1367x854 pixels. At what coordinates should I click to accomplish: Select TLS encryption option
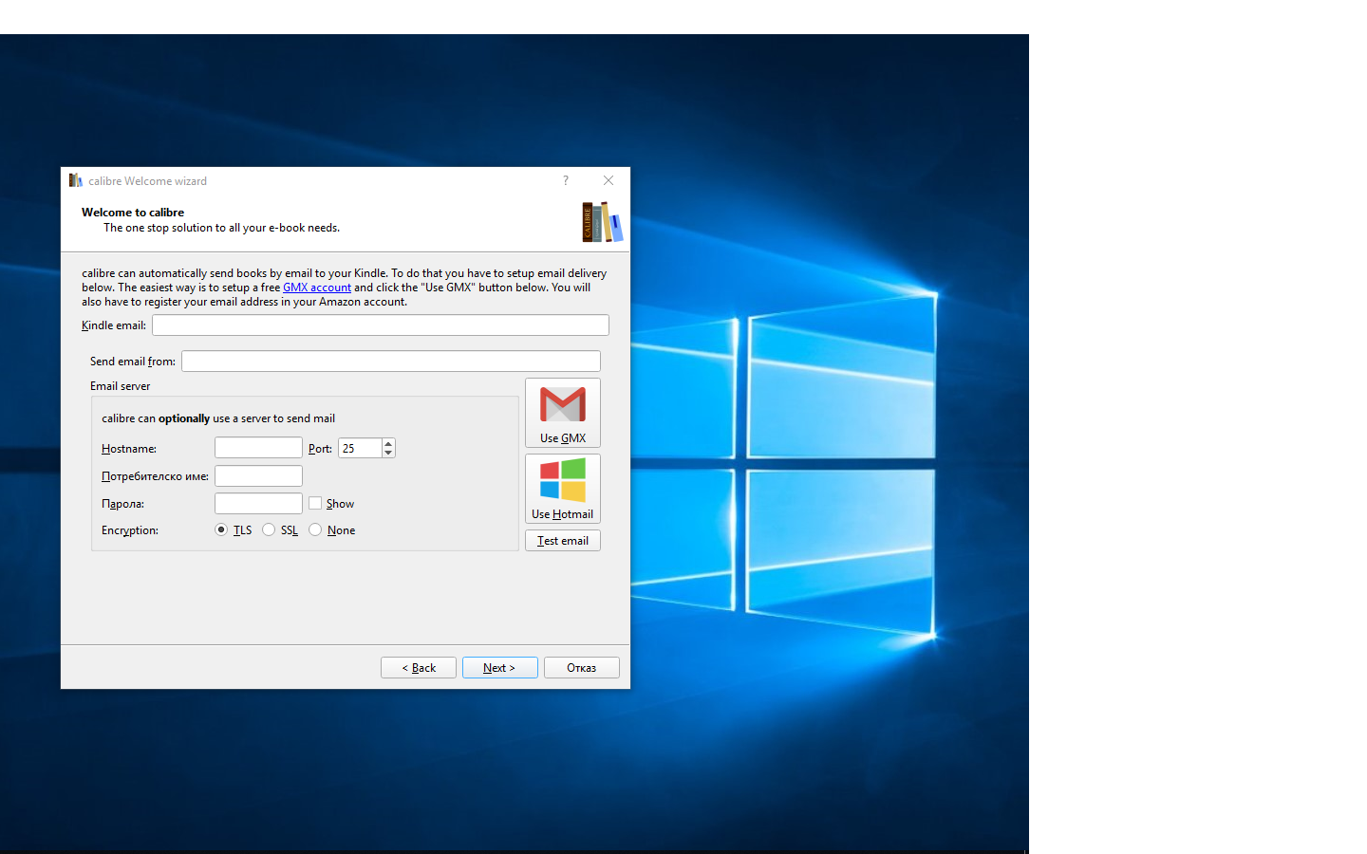(221, 529)
